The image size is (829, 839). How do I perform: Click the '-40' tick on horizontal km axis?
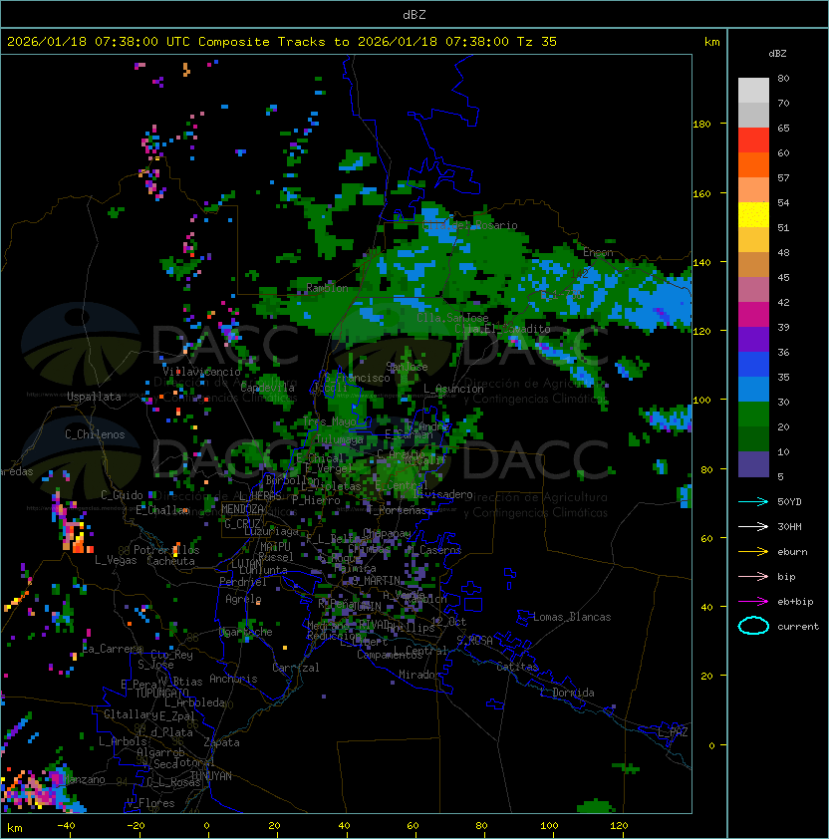tap(66, 826)
